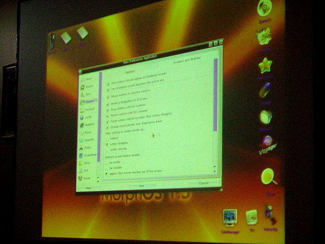Image resolution: width=325 pixels, height=244 pixels.
Task: Open the green star desktop icon
Action: tap(265, 66)
